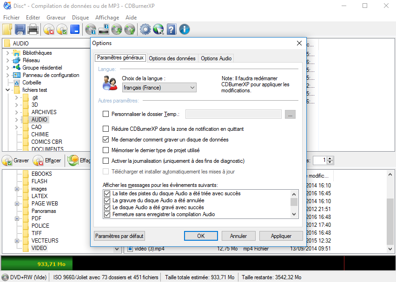Image resolution: width=396 pixels, height=282 pixels.
Task: Uncheck Le disque Audio a été gravé avec succès
Action: coord(107,207)
